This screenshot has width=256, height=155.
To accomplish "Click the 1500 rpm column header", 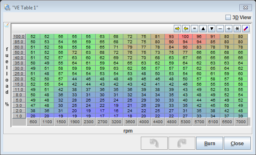I will click(x=61, y=122).
